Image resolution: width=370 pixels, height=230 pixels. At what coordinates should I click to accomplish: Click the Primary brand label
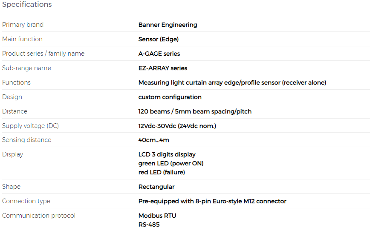[23, 25]
